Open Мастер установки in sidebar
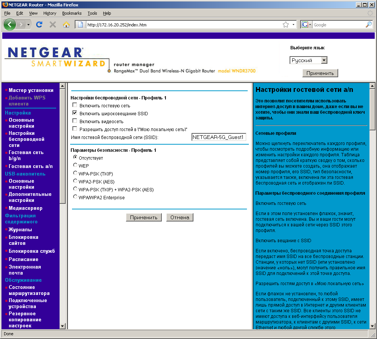Image resolution: width=377 pixels, height=339 pixels. (31, 90)
